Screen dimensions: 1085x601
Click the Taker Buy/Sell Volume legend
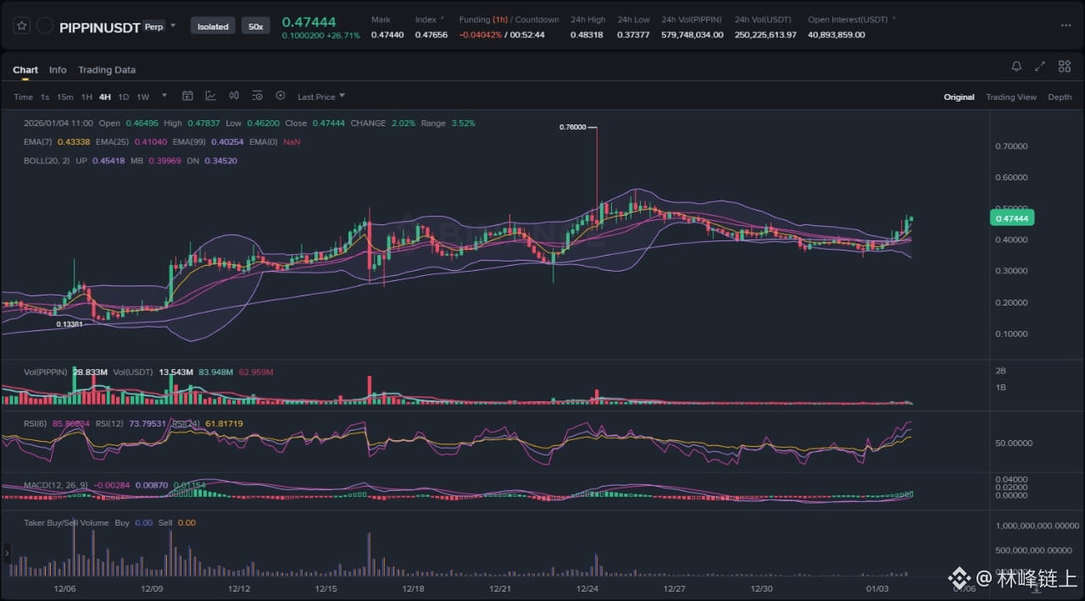pyautogui.click(x=66, y=522)
